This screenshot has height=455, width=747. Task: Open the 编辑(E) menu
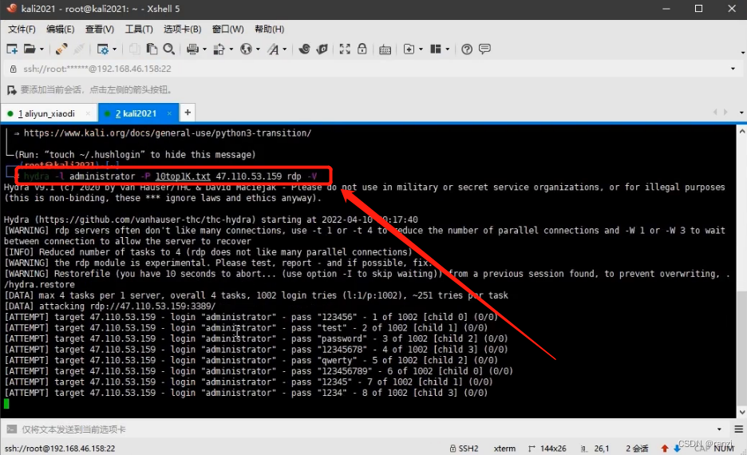pos(60,29)
